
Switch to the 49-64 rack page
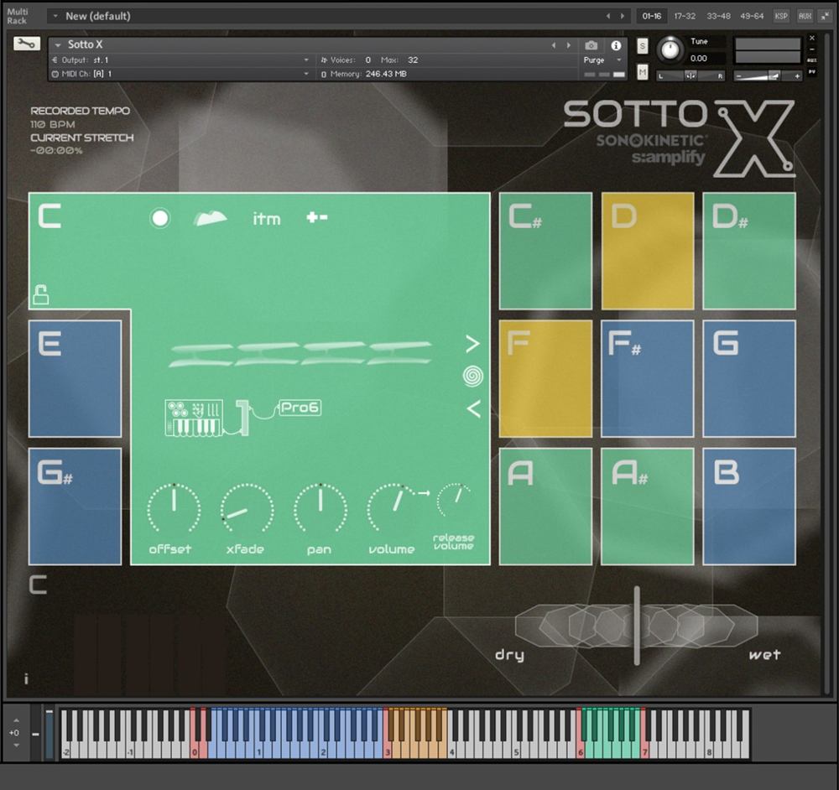pos(752,16)
